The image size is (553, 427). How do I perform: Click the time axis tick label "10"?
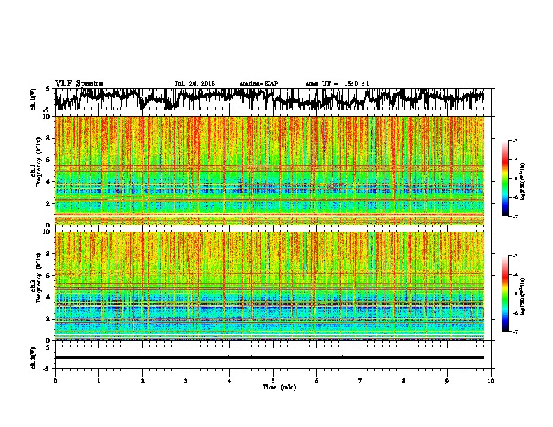491,381
